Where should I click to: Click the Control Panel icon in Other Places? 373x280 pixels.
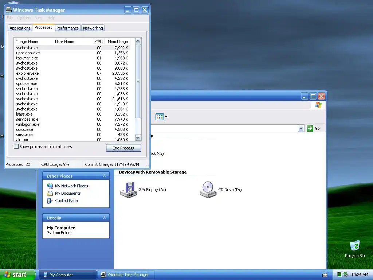click(x=50, y=201)
